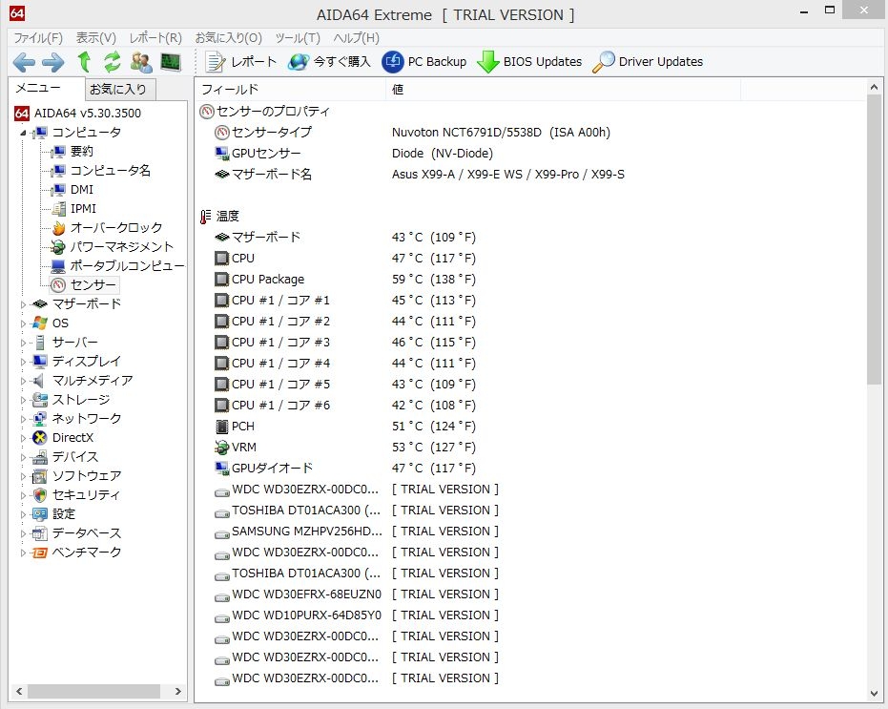Click the 設定 tree icon
The height and width of the screenshot is (709, 888).
pos(40,514)
